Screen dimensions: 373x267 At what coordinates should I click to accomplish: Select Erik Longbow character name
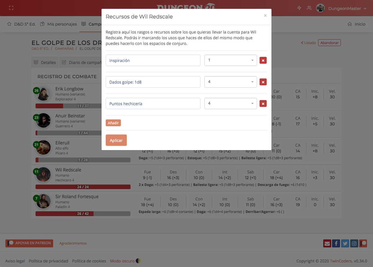[69, 89]
